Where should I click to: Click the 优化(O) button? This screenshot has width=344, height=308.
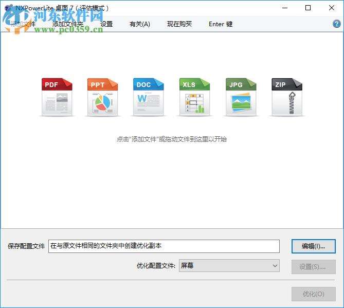coord(313,294)
